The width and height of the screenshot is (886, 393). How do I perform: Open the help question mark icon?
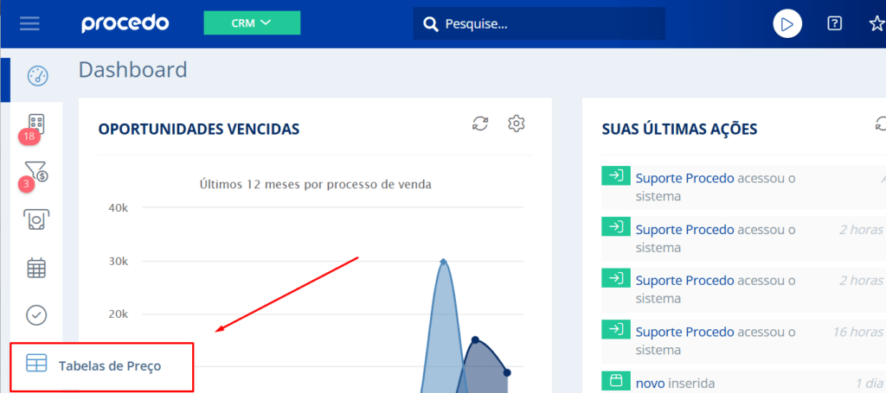(x=834, y=23)
